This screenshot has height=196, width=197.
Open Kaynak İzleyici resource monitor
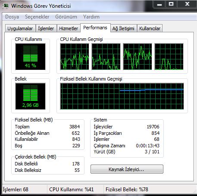[x=127, y=169]
